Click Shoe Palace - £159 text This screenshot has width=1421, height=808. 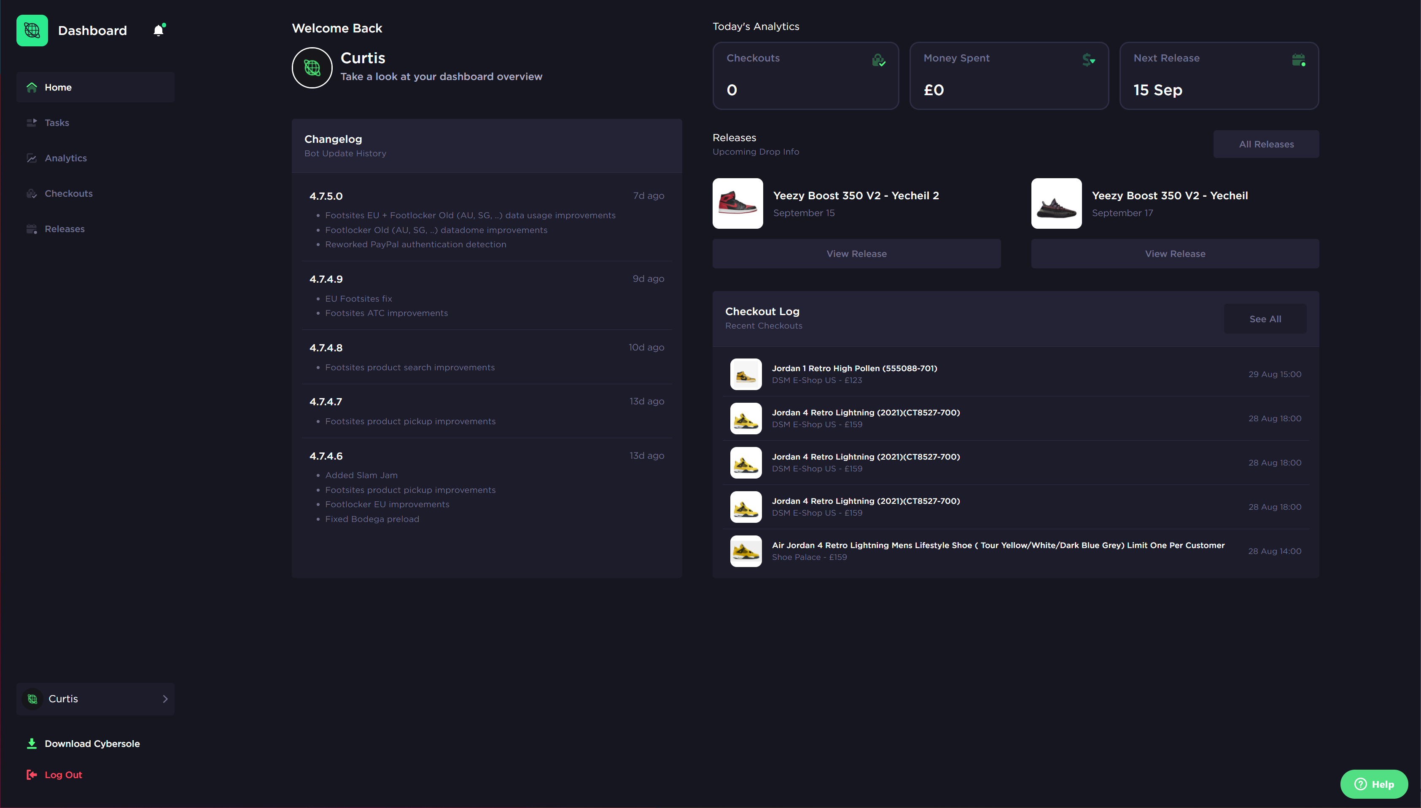809,557
